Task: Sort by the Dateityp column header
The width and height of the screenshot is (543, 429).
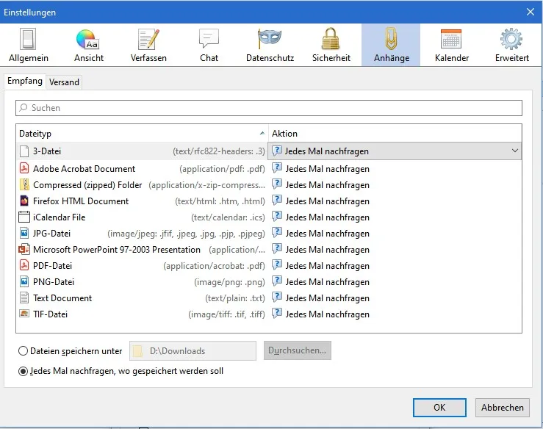Action: pyautogui.click(x=142, y=133)
